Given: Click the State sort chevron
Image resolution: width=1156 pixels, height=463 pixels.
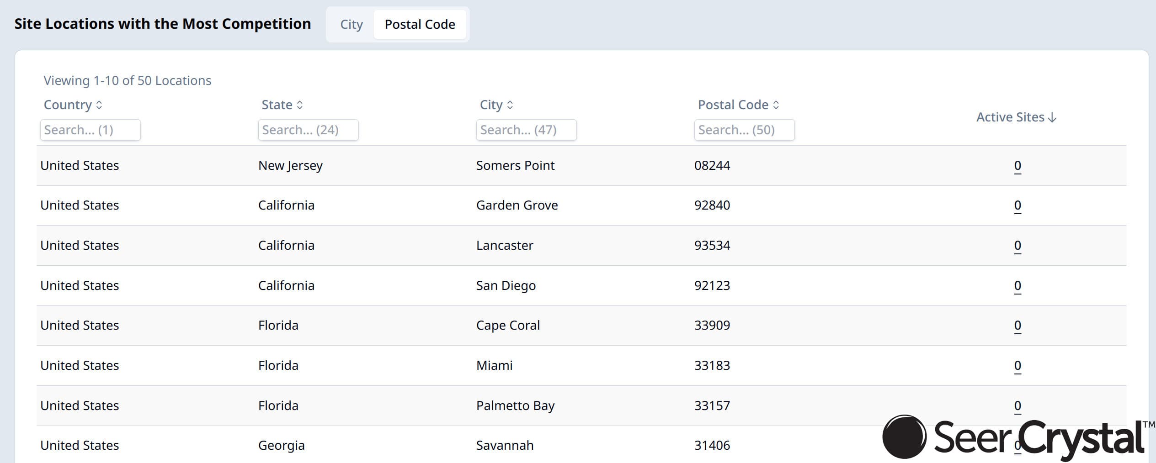Looking at the screenshot, I should [300, 105].
